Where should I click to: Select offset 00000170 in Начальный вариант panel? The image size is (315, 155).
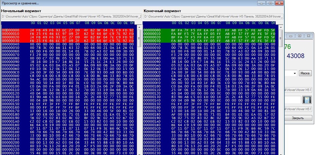[11, 111]
